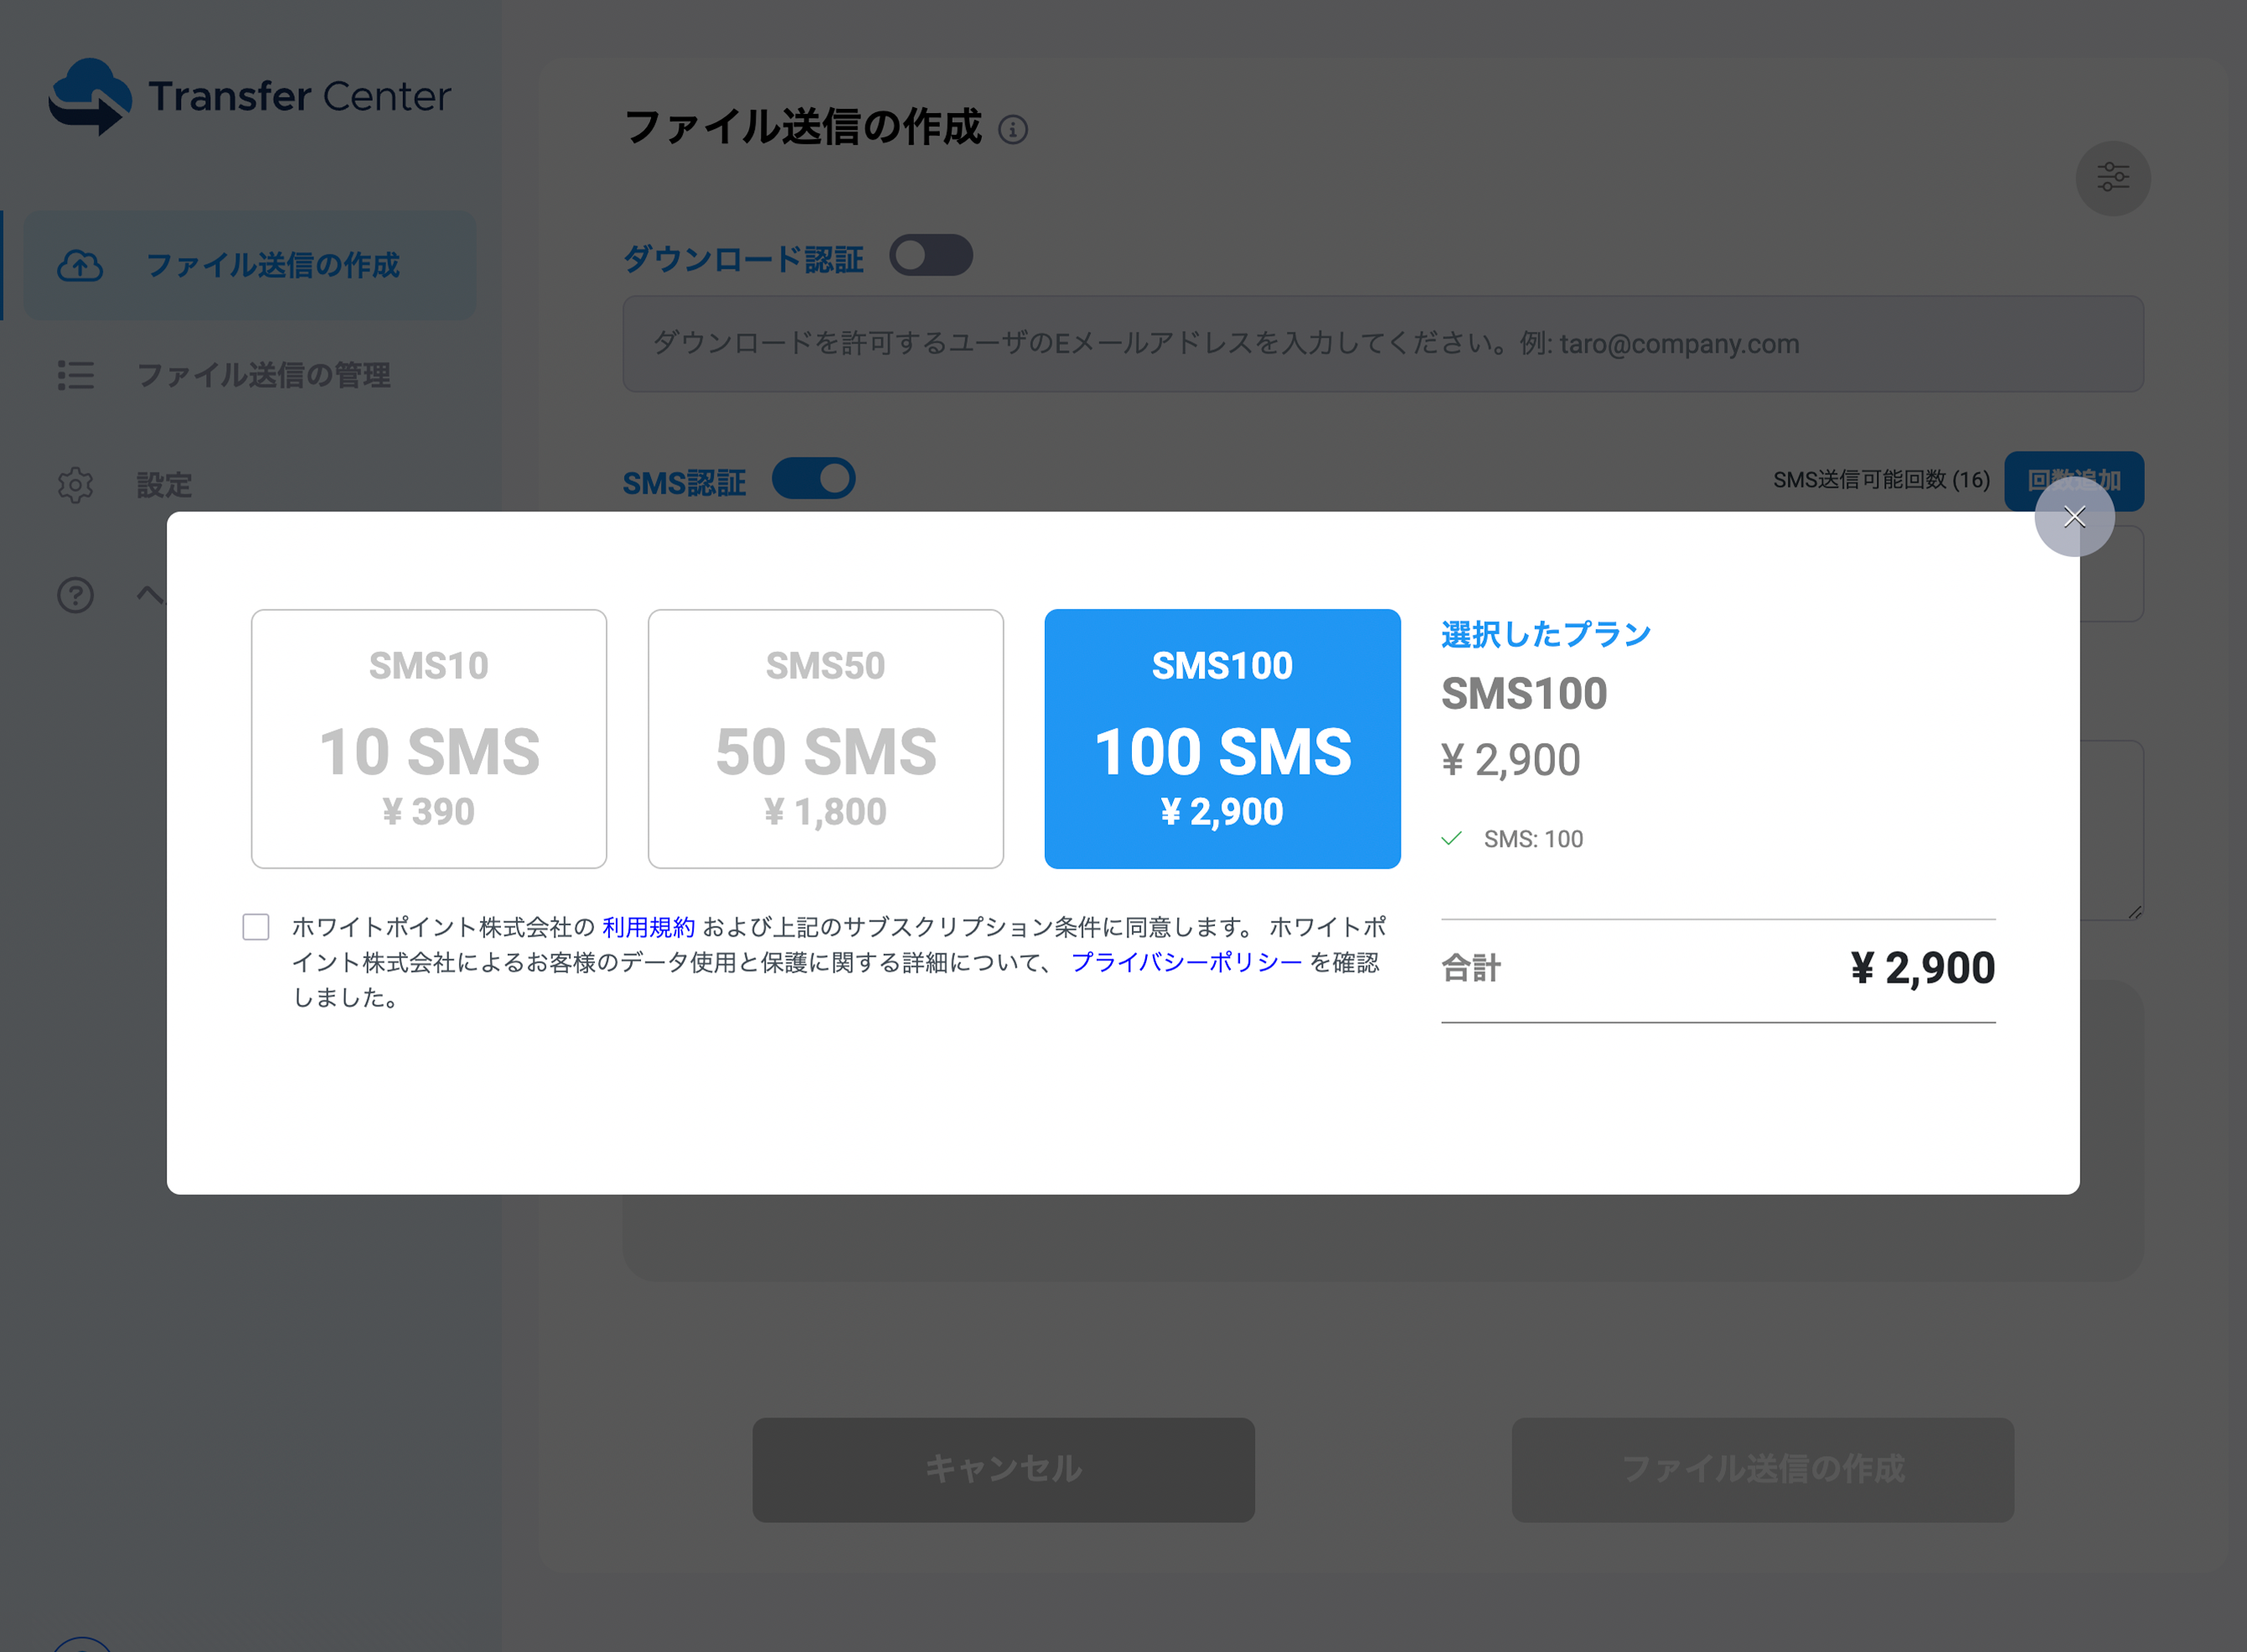The width and height of the screenshot is (2247, 1652).
Task: Click the cloud upload sidebar icon
Action: 80,266
